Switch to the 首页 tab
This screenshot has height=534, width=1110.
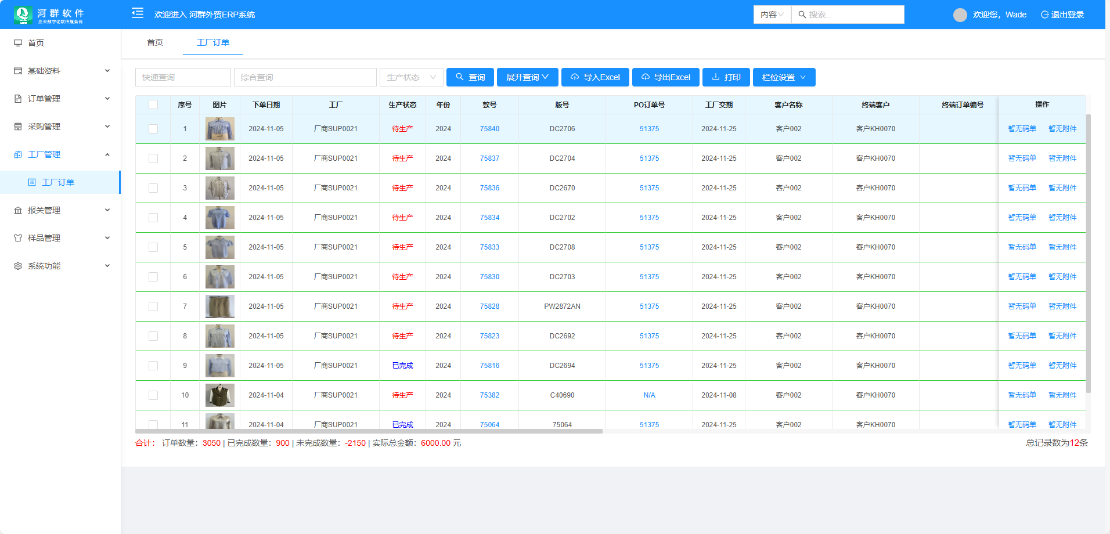pos(155,42)
